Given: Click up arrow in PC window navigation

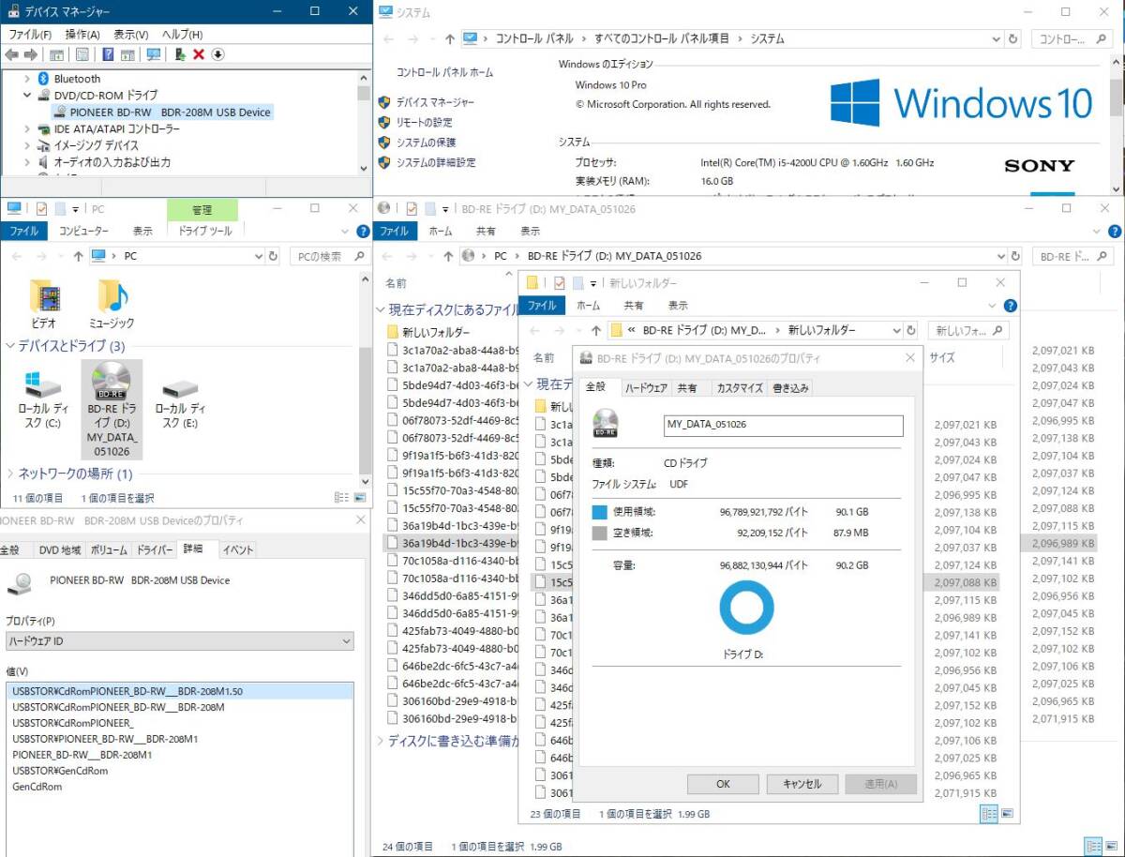Looking at the screenshot, I should coord(78,256).
